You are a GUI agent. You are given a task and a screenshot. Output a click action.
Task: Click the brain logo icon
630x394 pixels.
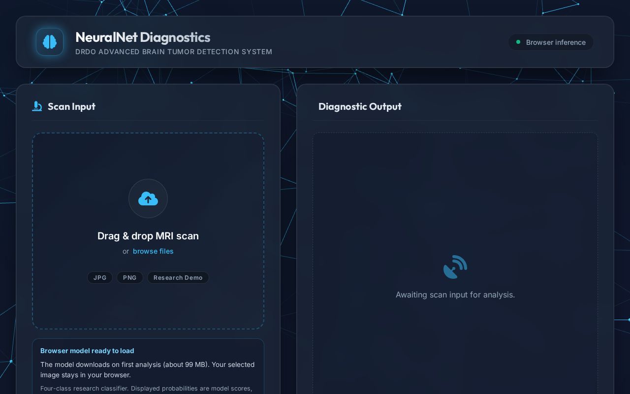click(50, 42)
